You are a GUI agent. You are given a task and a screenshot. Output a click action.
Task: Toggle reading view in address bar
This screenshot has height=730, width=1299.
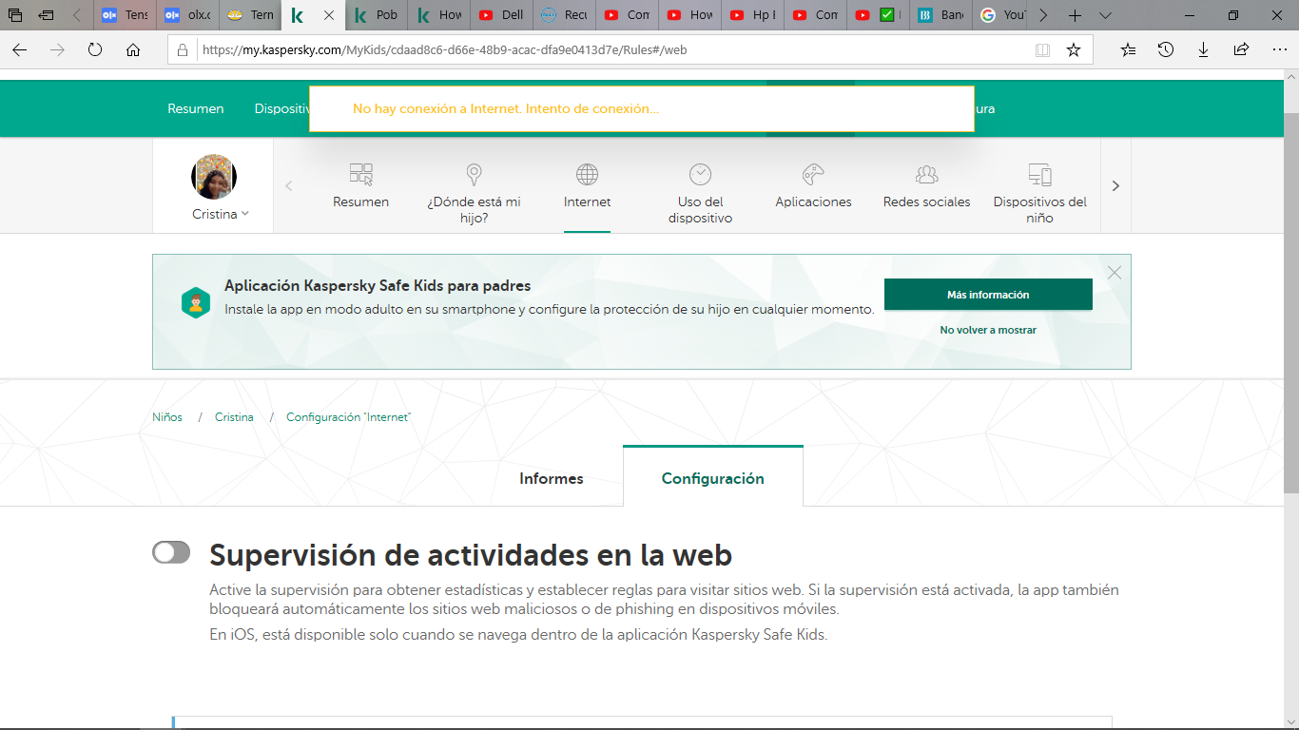pos(1043,50)
